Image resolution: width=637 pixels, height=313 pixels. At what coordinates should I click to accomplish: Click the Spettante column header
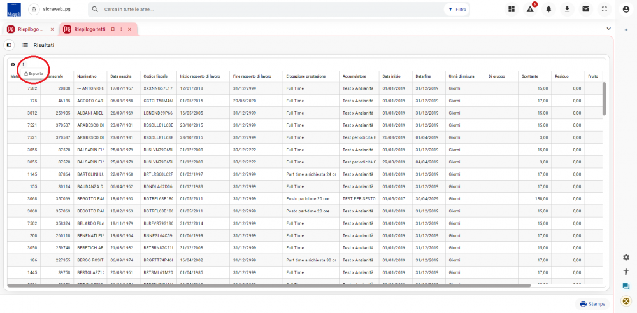click(x=534, y=76)
